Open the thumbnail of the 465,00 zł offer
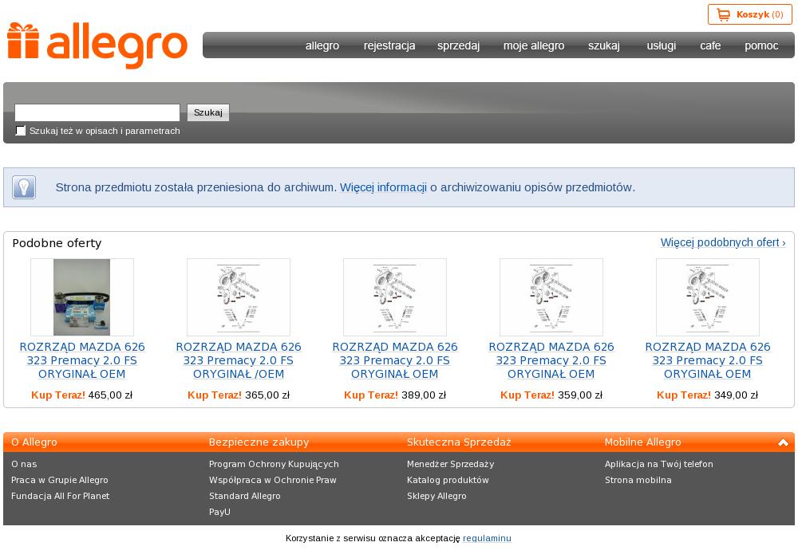 click(82, 297)
